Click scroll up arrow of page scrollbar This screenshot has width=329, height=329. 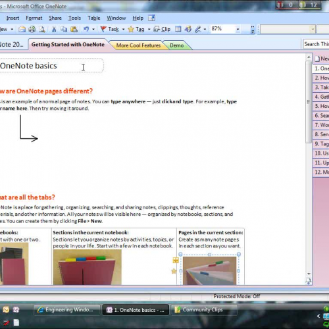coord(309,57)
